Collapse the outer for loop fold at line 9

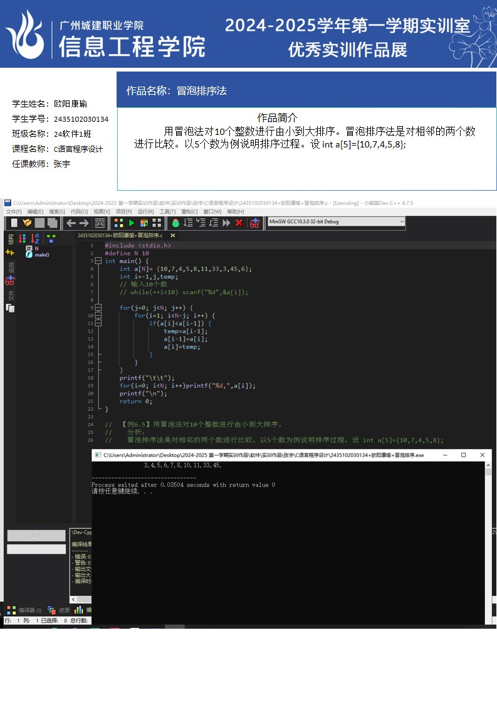coord(98,308)
